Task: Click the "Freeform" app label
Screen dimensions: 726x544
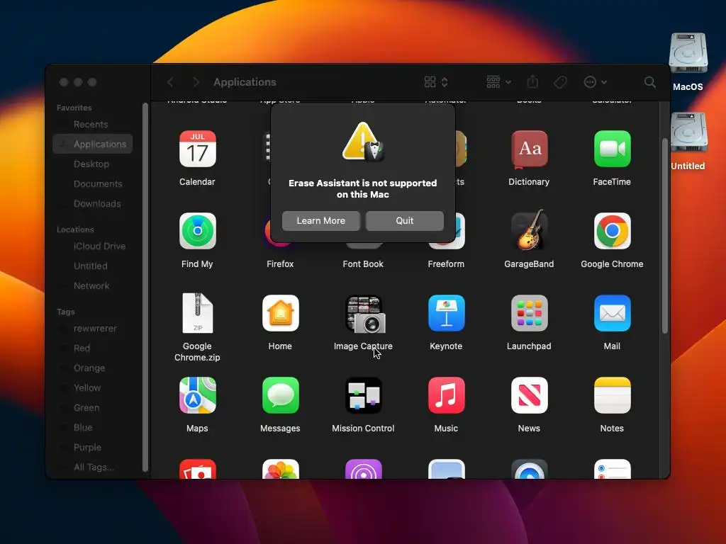Action: coord(447,264)
